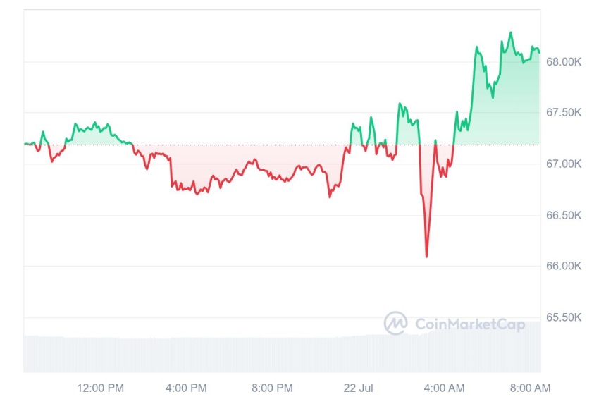This screenshot has width=606, height=404.
Task: Click the lowest red dip near 66.00K
Action: click(427, 256)
